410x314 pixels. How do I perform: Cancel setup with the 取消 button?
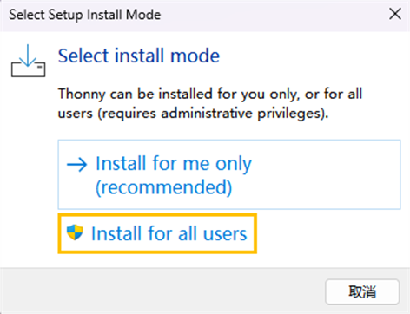point(362,291)
